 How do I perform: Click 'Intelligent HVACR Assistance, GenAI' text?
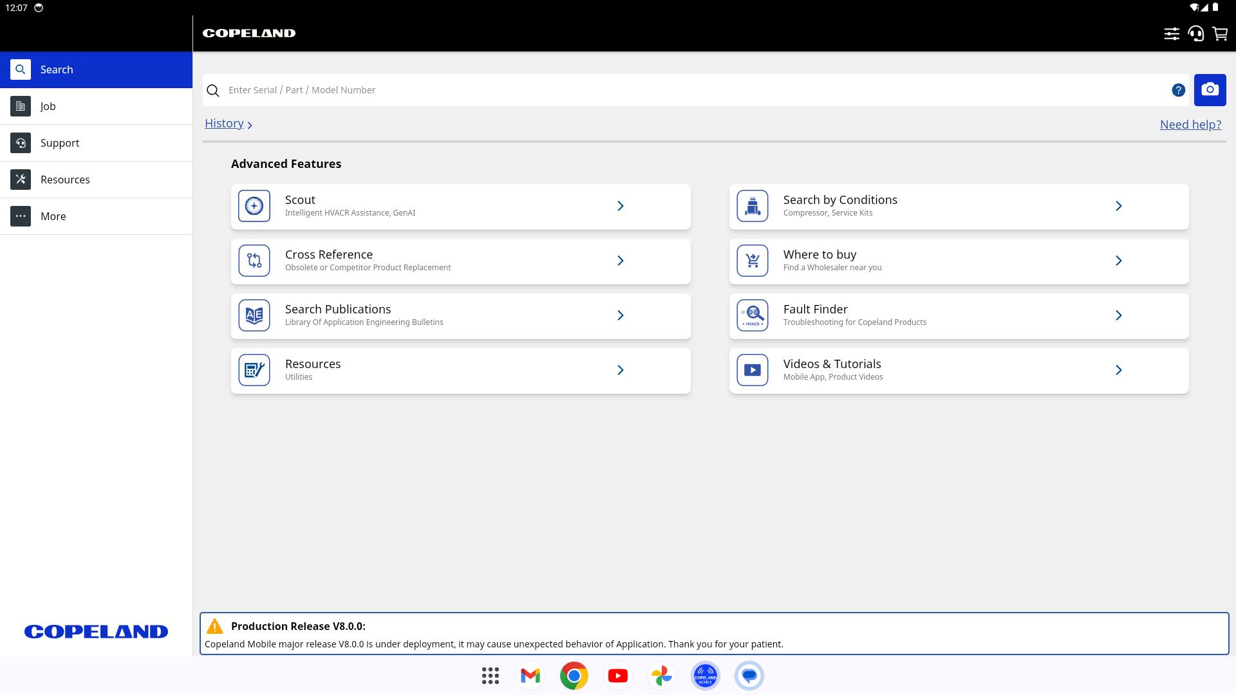point(350,213)
